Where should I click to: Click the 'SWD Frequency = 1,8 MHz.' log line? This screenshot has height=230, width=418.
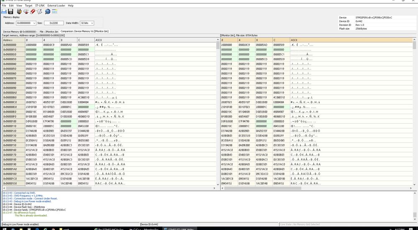23,196
